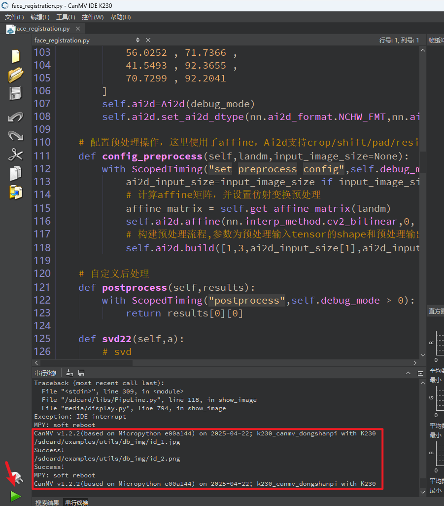Click the editor horizontal scrollbar
Viewport: 444px width, 506px height.
[x=226, y=363]
